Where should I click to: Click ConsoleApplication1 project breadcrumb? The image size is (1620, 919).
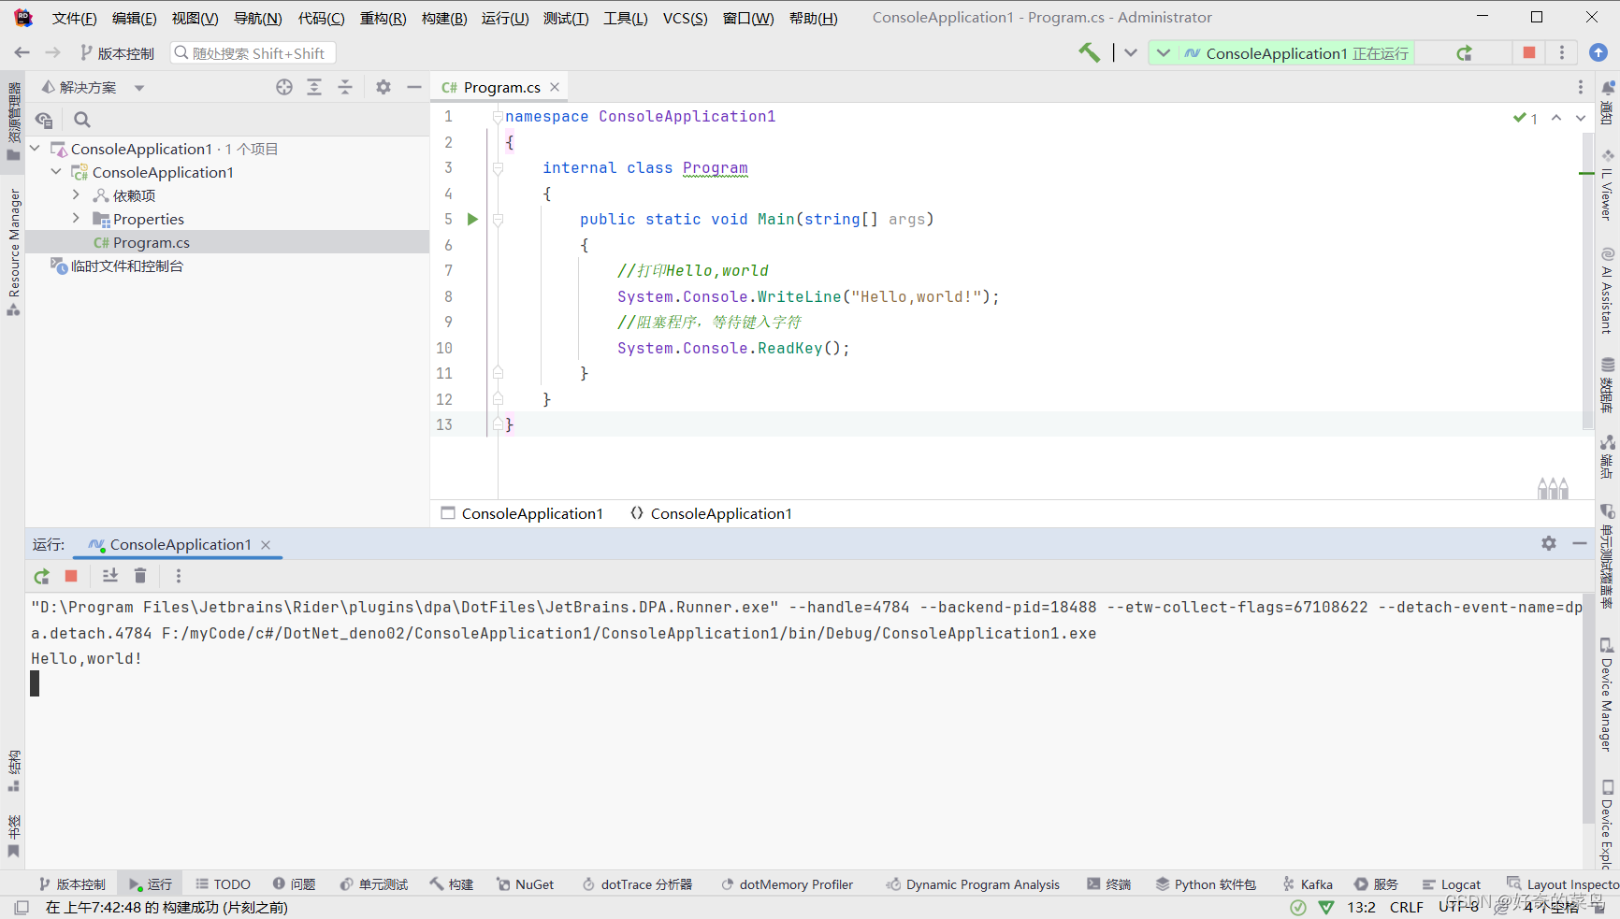tap(522, 513)
